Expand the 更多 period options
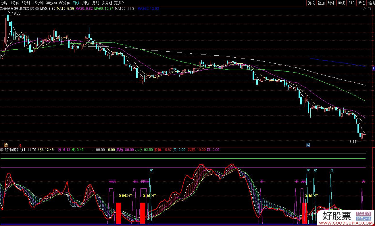The image size is (375, 226). [x=119, y=3]
